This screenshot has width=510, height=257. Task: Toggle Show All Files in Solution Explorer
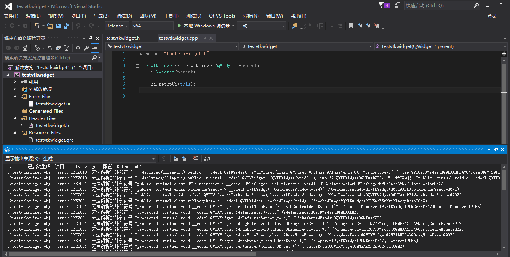pos(67,48)
